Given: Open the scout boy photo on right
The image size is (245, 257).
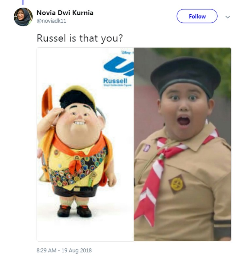Looking at the screenshot, I should tap(182, 144).
